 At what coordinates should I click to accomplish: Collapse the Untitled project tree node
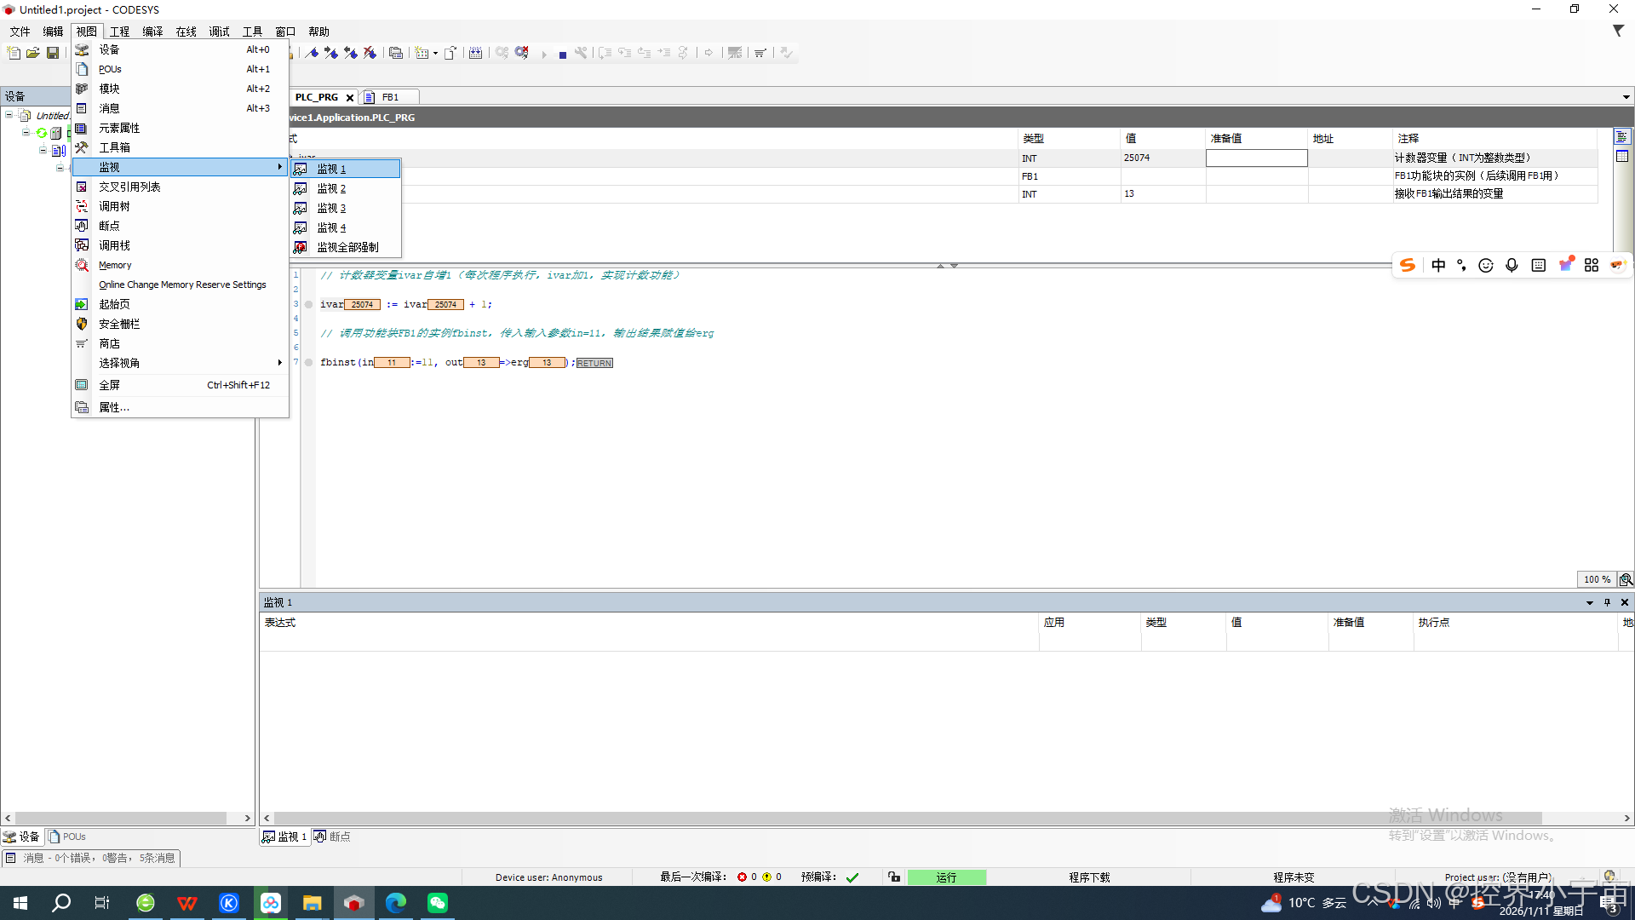coord(9,115)
